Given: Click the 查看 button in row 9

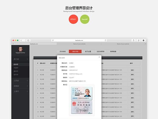Looking at the screenshot, I should 132,107.
